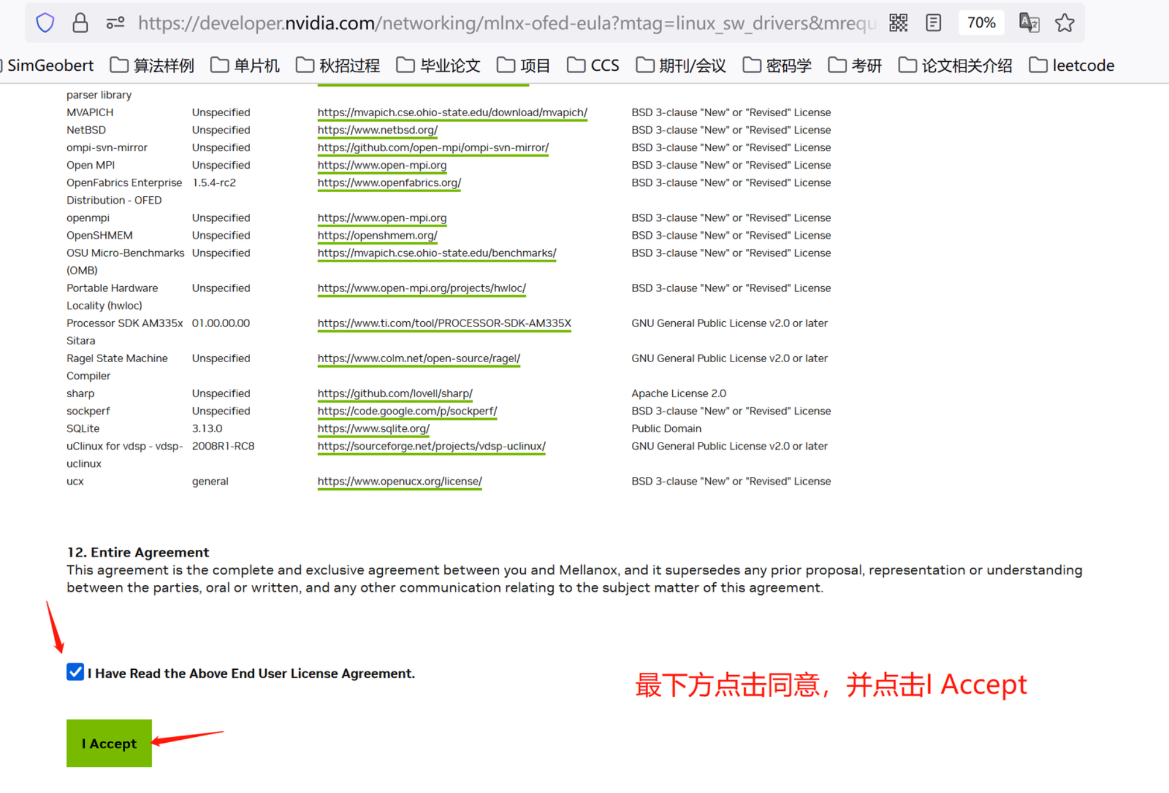Select the '12. Entire Agreement' heading
Viewport: 1169px width, 793px height.
(x=138, y=552)
